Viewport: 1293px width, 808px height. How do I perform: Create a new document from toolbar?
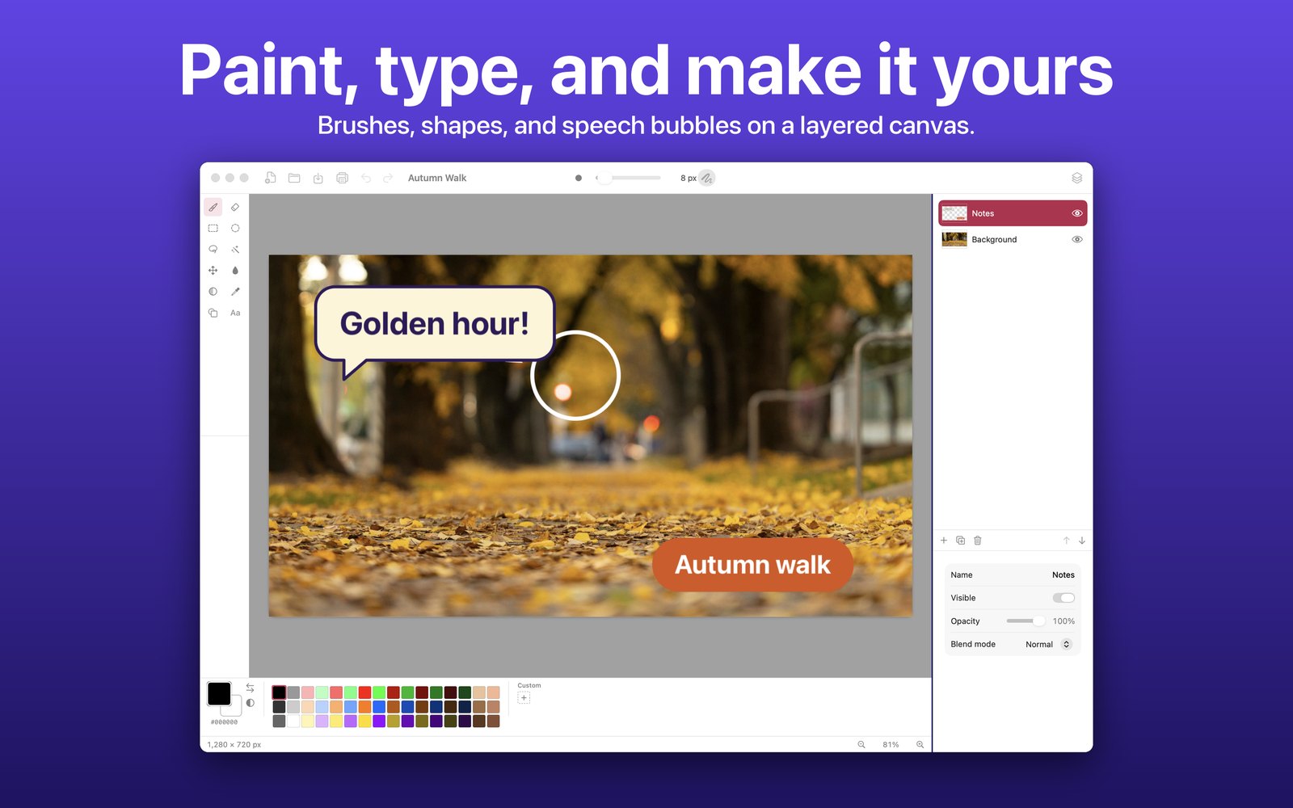click(271, 178)
